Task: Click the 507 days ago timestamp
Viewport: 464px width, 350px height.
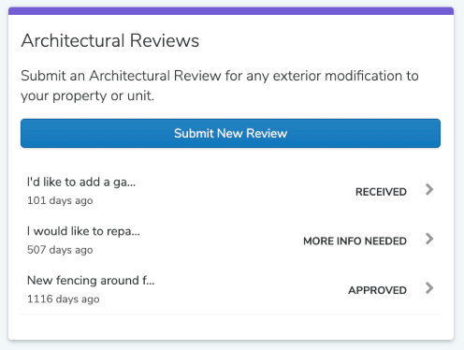Action: [x=60, y=250]
